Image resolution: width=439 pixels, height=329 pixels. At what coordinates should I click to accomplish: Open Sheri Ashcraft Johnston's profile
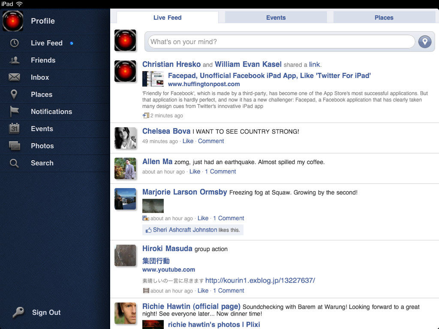coord(185,230)
